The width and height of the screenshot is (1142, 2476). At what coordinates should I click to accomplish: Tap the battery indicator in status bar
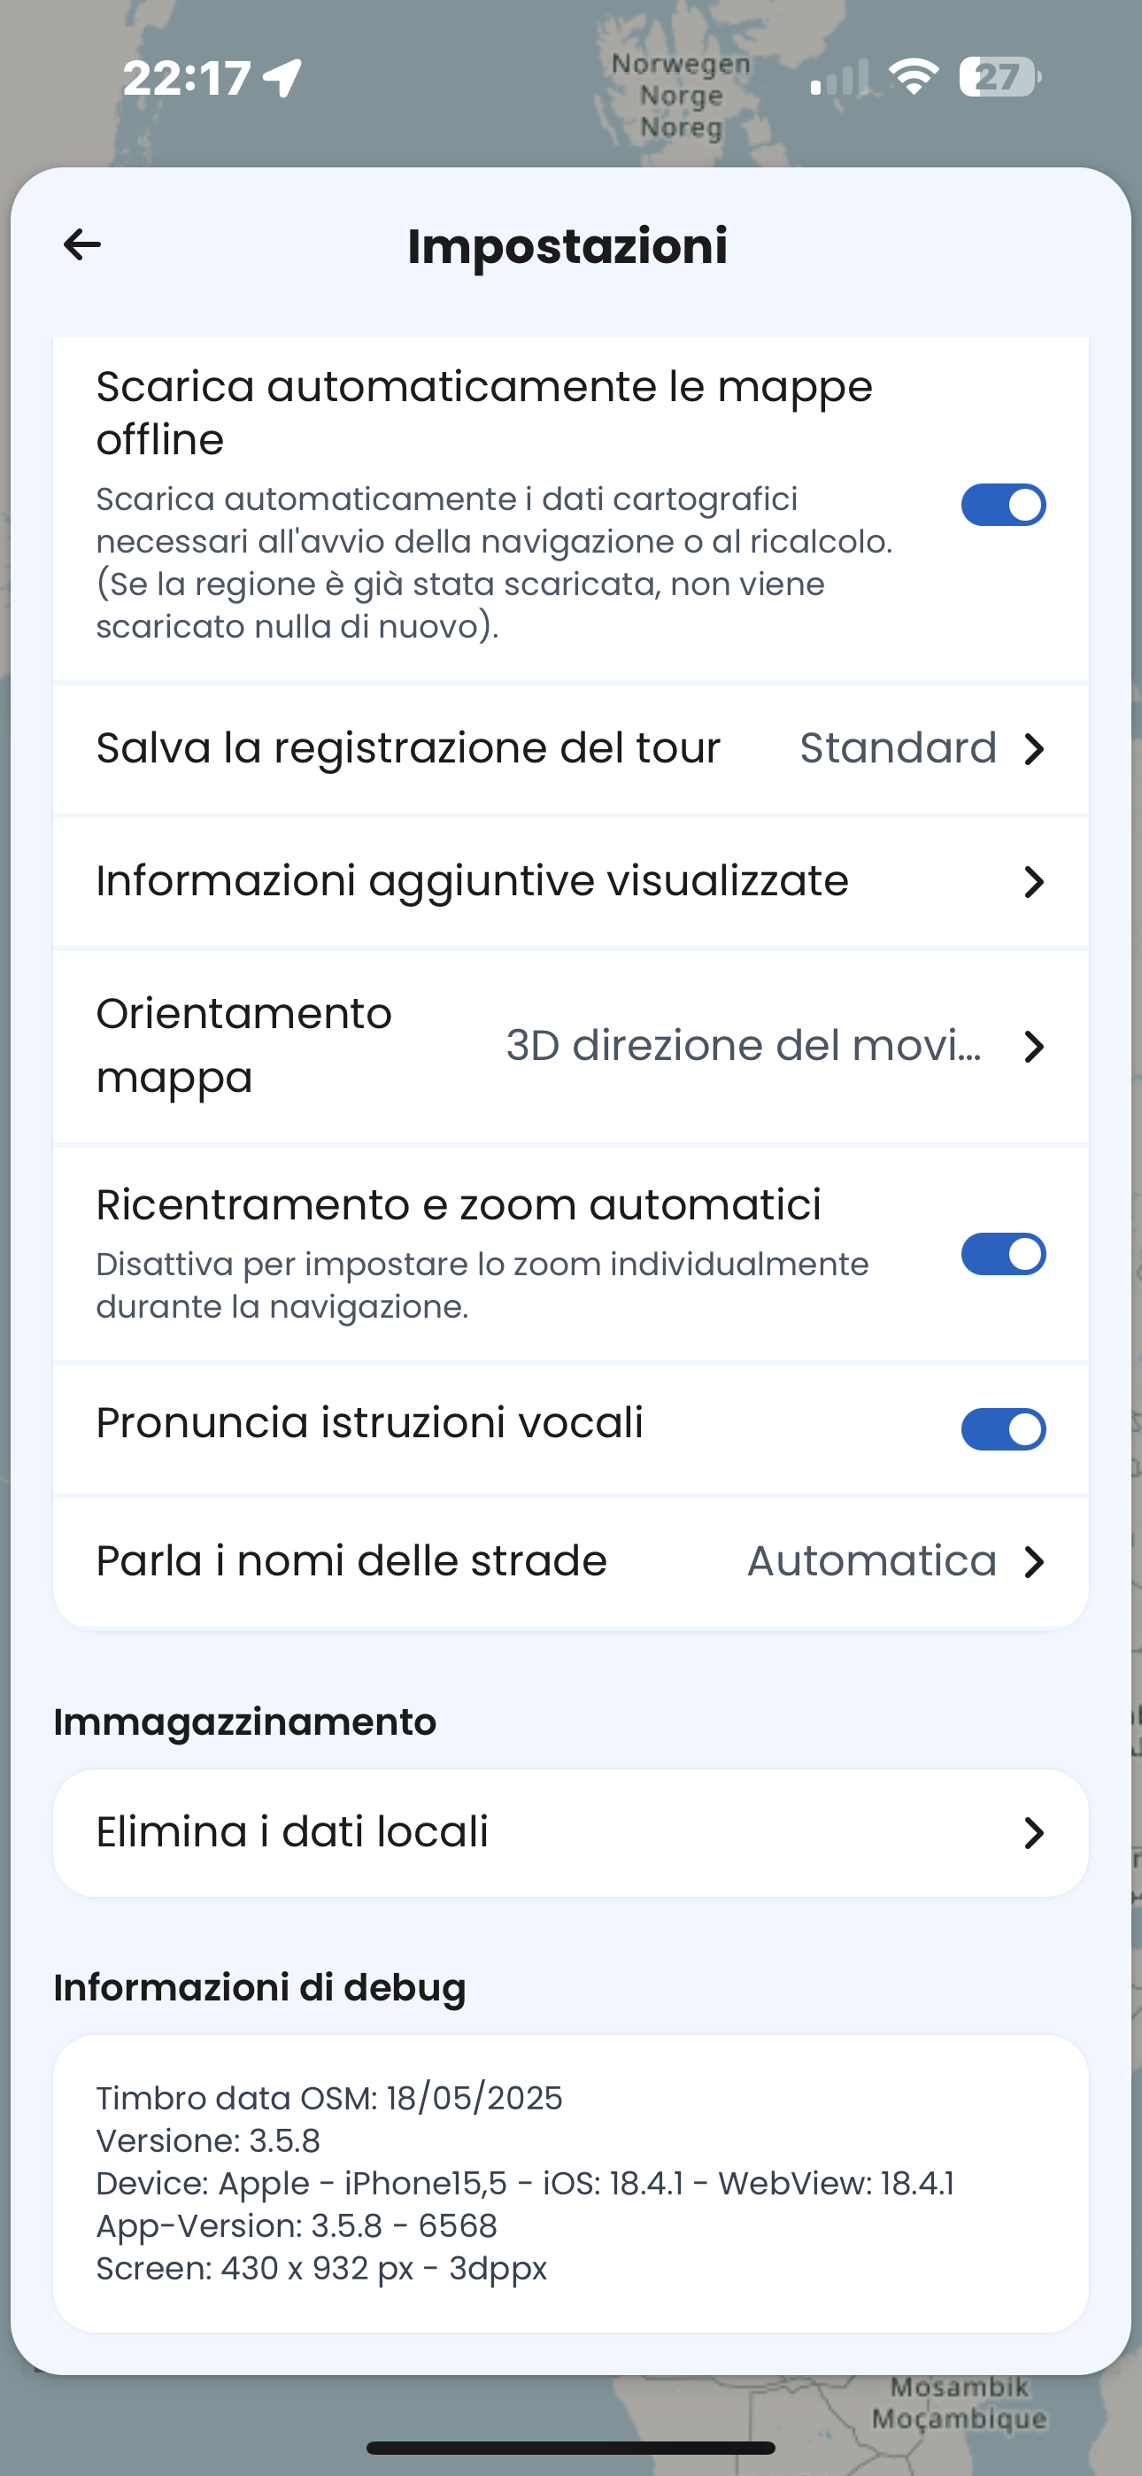pos(999,77)
